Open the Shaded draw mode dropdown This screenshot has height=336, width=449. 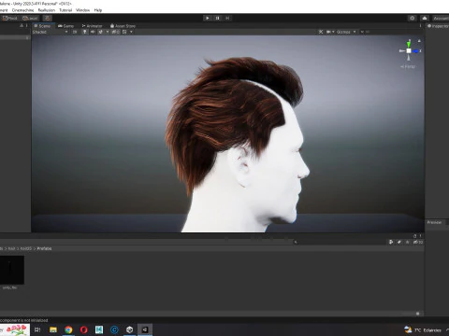(x=50, y=32)
